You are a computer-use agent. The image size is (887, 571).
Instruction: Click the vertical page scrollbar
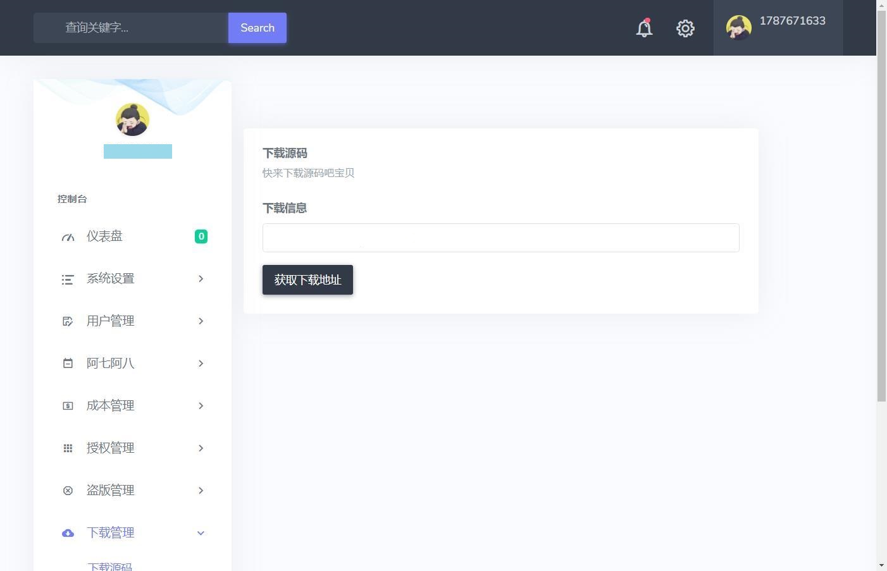[881, 209]
